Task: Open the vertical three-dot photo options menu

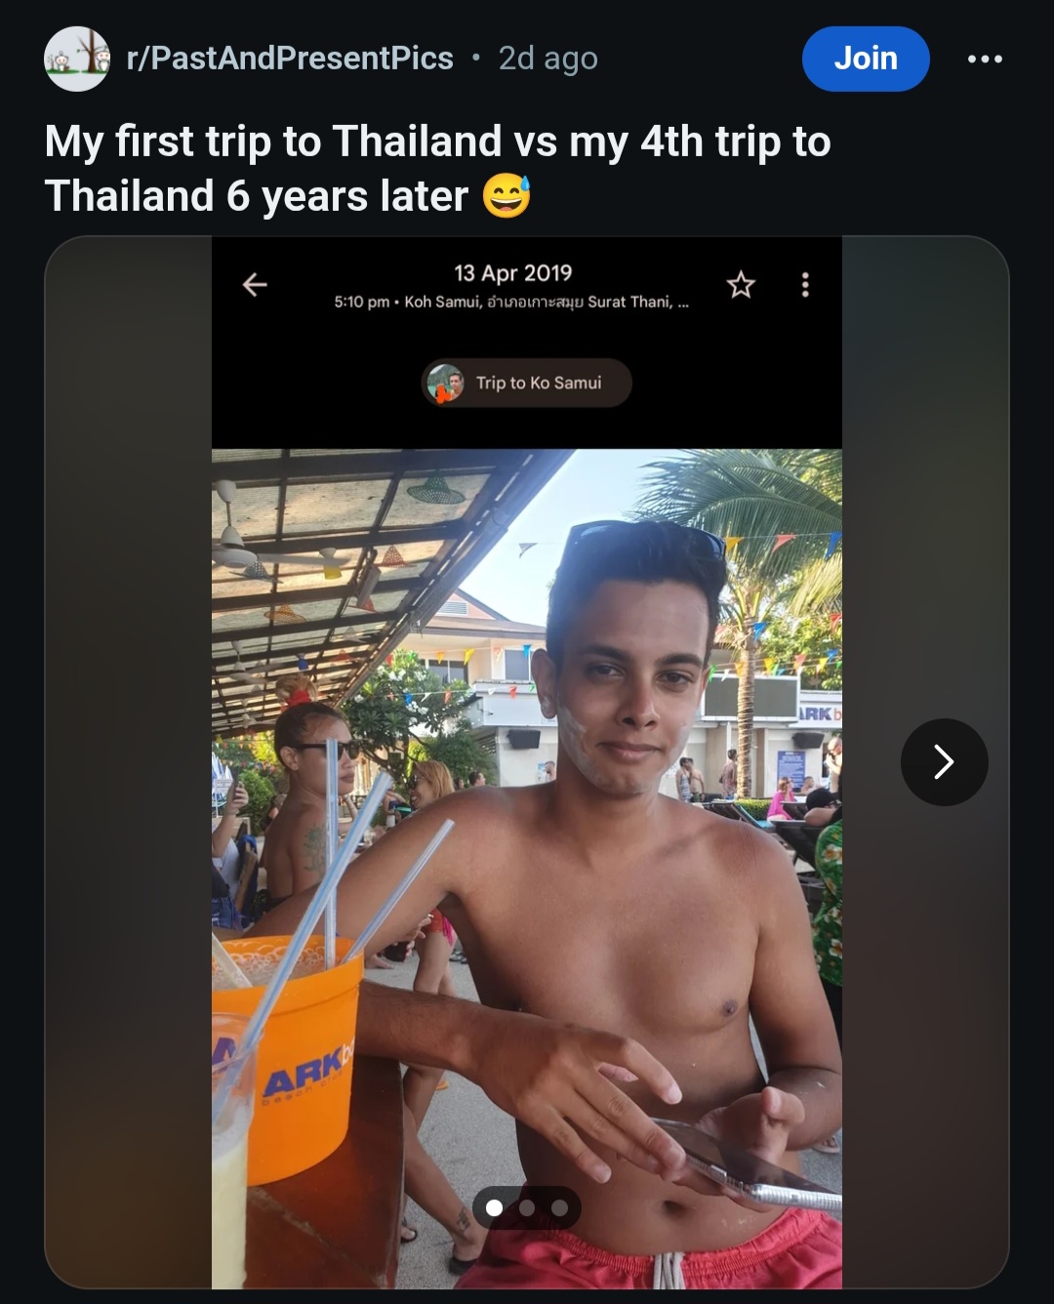Action: pos(805,285)
